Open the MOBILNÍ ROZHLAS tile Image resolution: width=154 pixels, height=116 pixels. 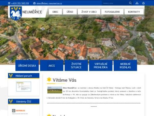125,66
